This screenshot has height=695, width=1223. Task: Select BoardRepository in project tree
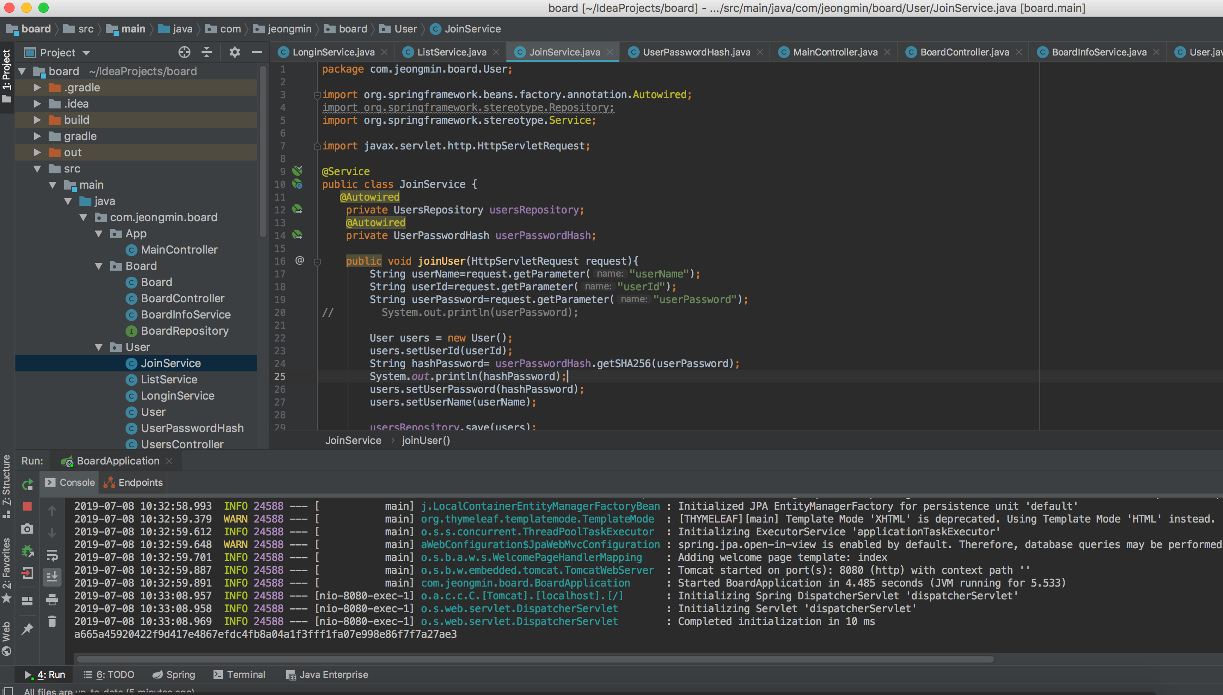point(184,331)
